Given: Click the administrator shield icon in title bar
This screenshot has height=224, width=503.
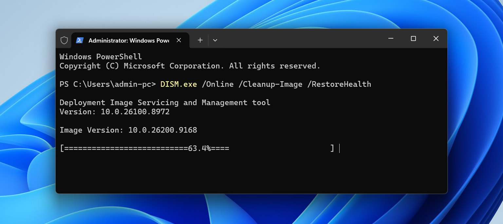Looking at the screenshot, I should tap(64, 40).
